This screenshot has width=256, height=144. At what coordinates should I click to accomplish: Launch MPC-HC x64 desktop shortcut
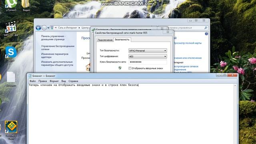(x=11, y=28)
